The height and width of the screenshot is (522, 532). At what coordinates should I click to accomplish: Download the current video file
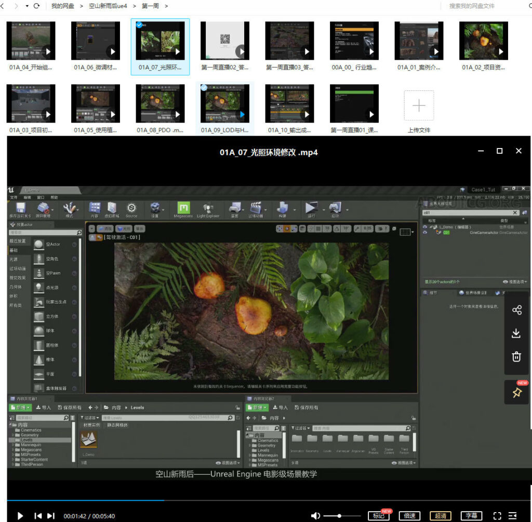[x=516, y=333]
